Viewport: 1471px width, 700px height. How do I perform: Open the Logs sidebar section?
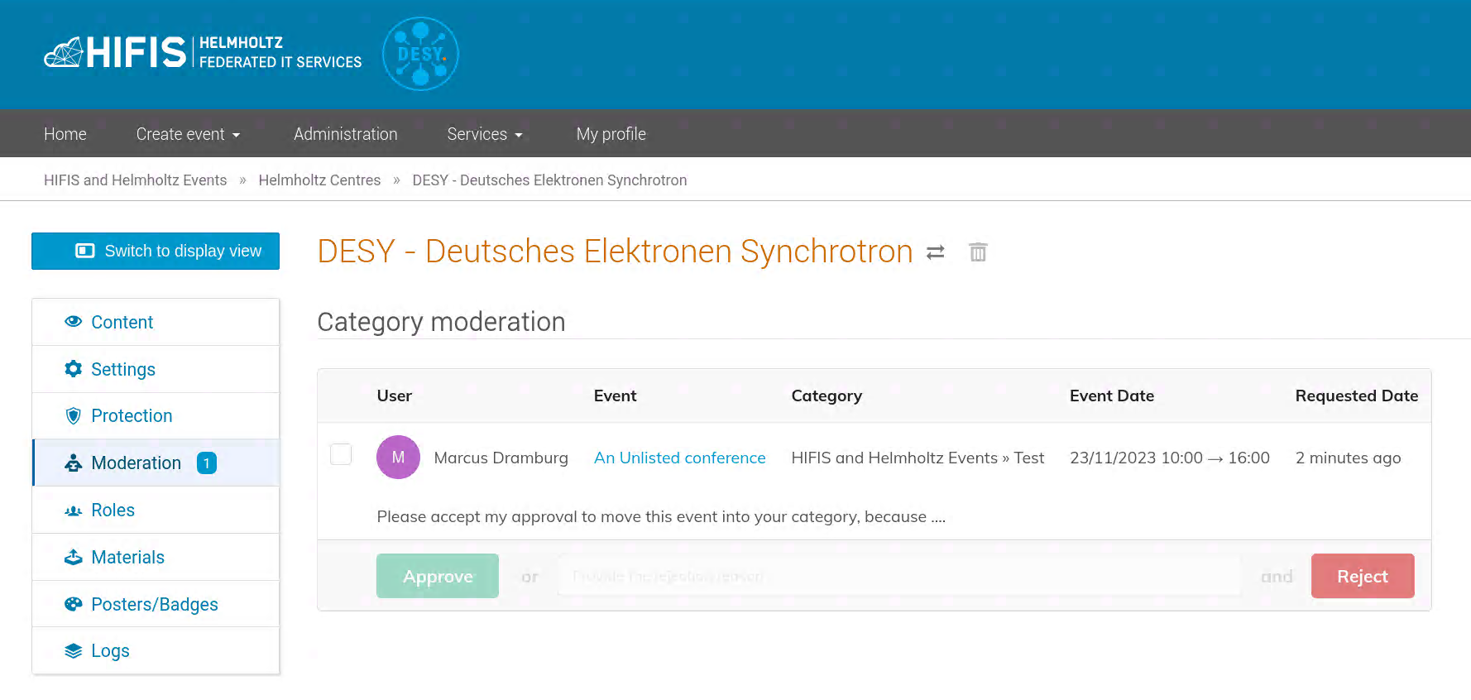click(x=156, y=650)
